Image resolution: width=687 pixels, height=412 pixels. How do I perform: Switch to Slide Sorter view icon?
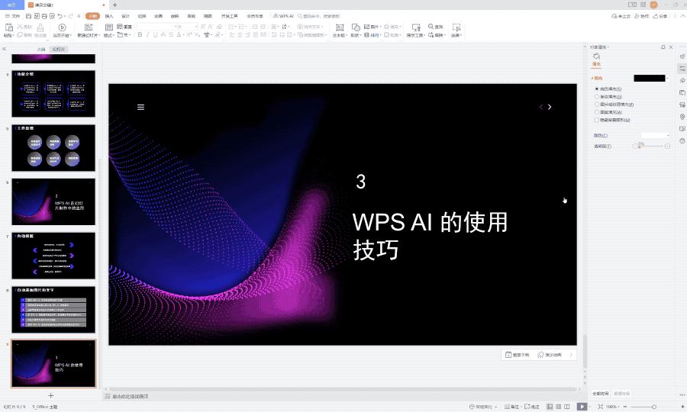559,407
